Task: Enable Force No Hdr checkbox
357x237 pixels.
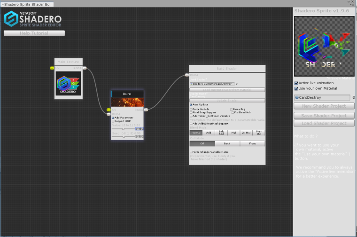Action: pos(191,110)
